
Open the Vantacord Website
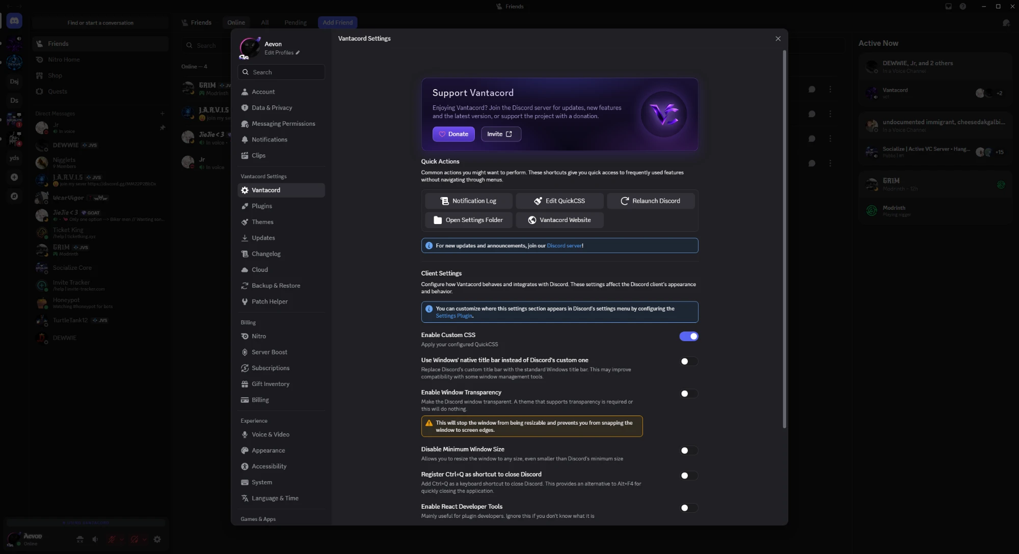[559, 220]
